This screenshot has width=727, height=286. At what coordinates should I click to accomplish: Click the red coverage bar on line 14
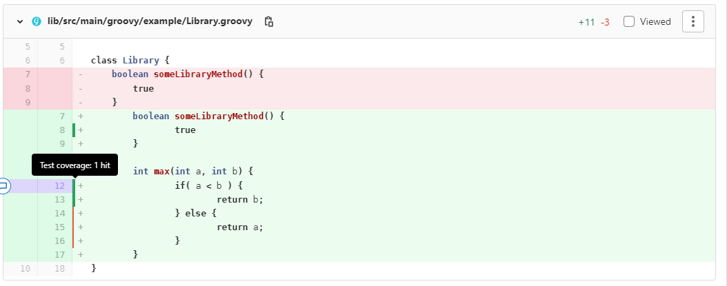pos(73,214)
